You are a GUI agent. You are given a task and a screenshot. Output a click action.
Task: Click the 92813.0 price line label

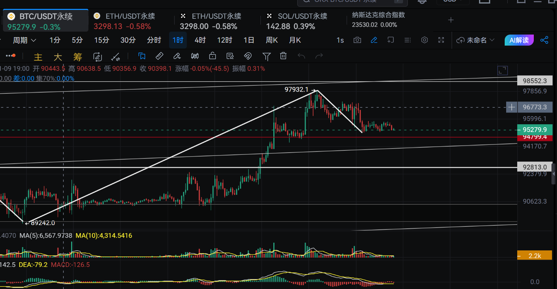[535, 167]
